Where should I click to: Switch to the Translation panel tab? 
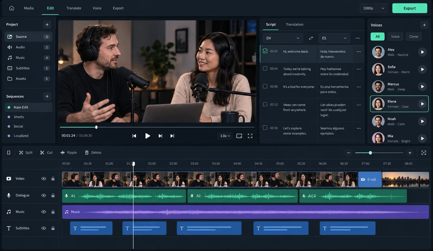point(294,24)
